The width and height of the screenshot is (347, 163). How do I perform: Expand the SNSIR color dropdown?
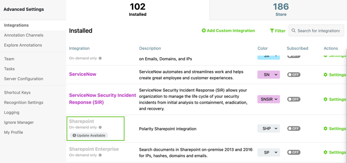coord(269,99)
